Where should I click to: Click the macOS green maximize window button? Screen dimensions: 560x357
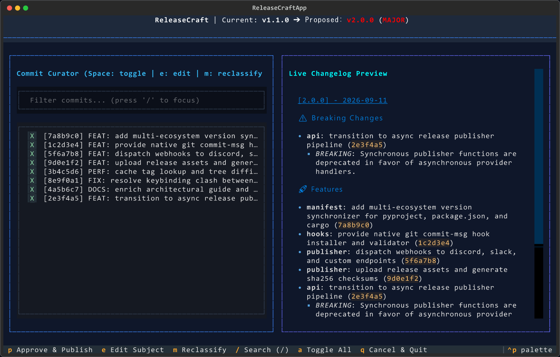26,8
